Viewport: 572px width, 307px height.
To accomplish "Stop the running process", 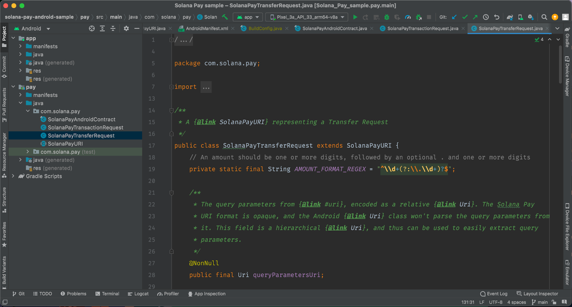I will coord(429,17).
